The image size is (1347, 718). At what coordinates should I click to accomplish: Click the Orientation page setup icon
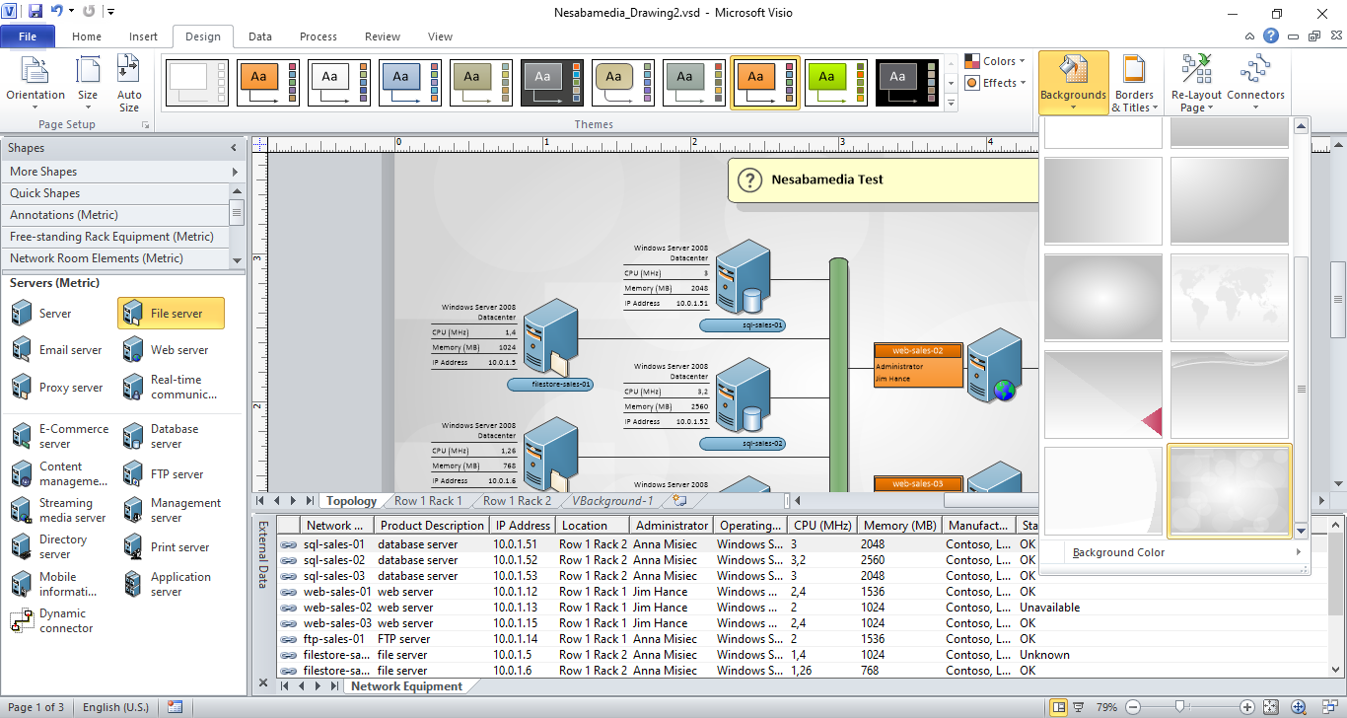[x=35, y=79]
